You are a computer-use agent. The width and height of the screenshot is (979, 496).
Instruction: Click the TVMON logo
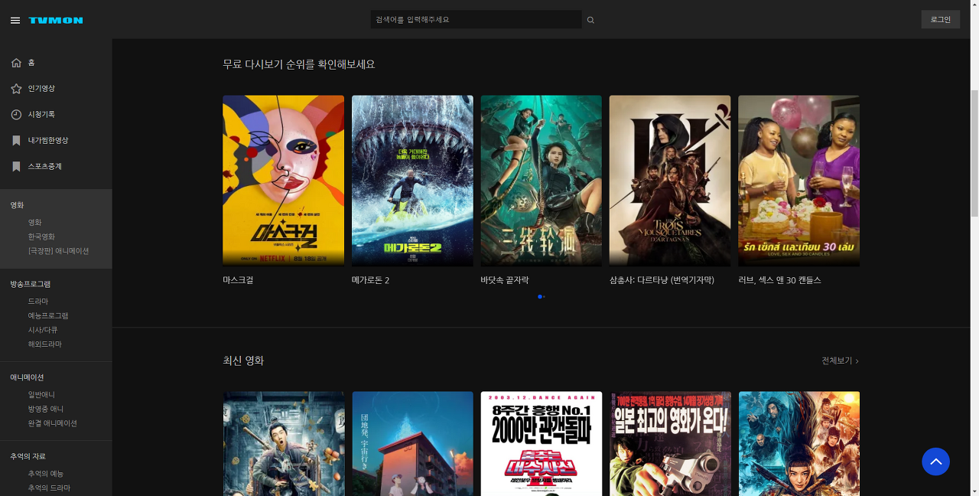pyautogui.click(x=56, y=21)
